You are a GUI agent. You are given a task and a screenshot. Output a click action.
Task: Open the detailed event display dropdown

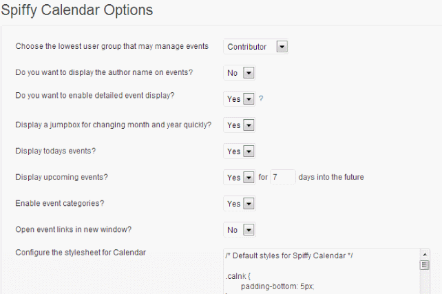[240, 99]
